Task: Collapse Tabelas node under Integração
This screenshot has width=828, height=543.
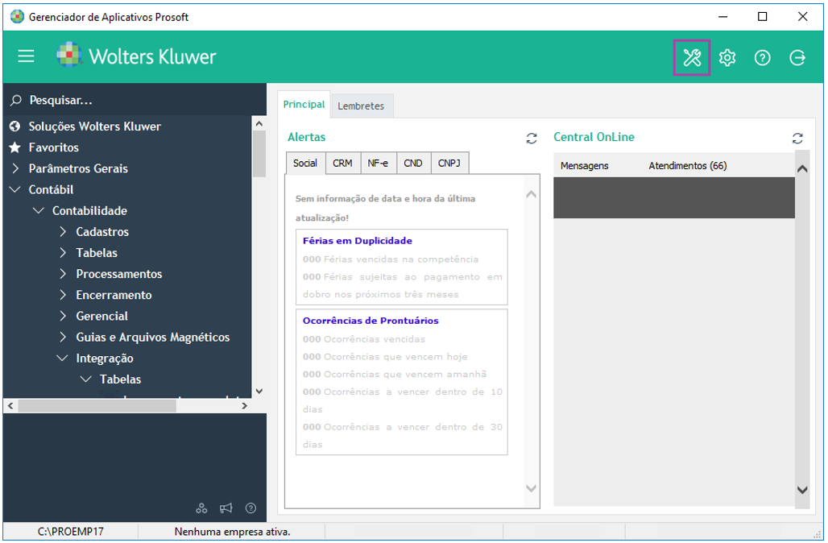Action: (x=85, y=379)
